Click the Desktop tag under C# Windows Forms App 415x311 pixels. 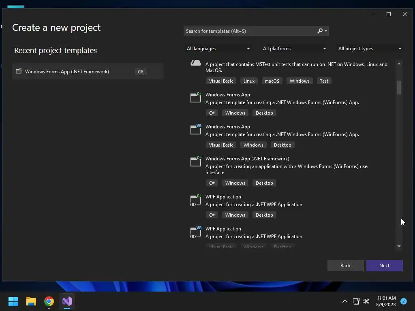tap(264, 113)
